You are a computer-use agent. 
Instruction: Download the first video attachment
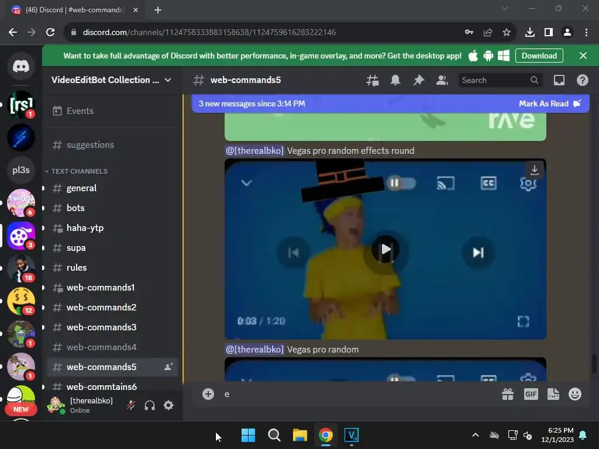(x=535, y=170)
